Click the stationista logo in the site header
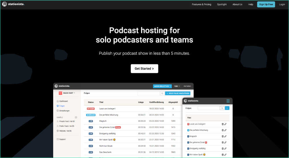The image size is (289, 158). pos(13,4)
